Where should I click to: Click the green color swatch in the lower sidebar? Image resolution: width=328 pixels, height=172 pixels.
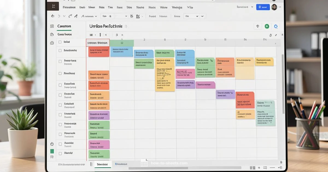click(53, 150)
